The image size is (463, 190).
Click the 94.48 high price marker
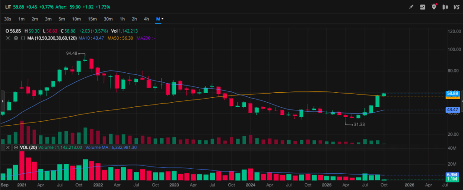[72, 53]
